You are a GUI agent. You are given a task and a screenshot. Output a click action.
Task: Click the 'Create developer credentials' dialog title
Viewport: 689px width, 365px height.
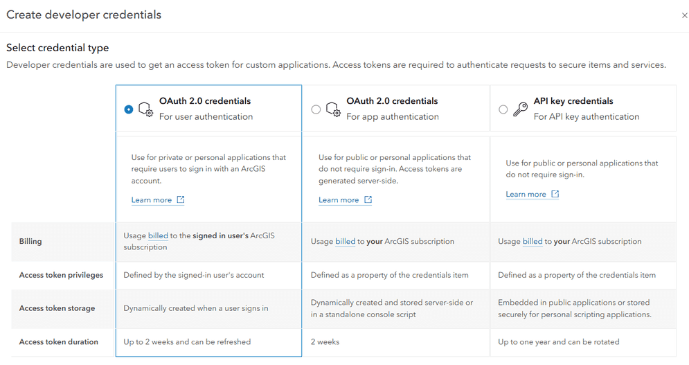(84, 15)
